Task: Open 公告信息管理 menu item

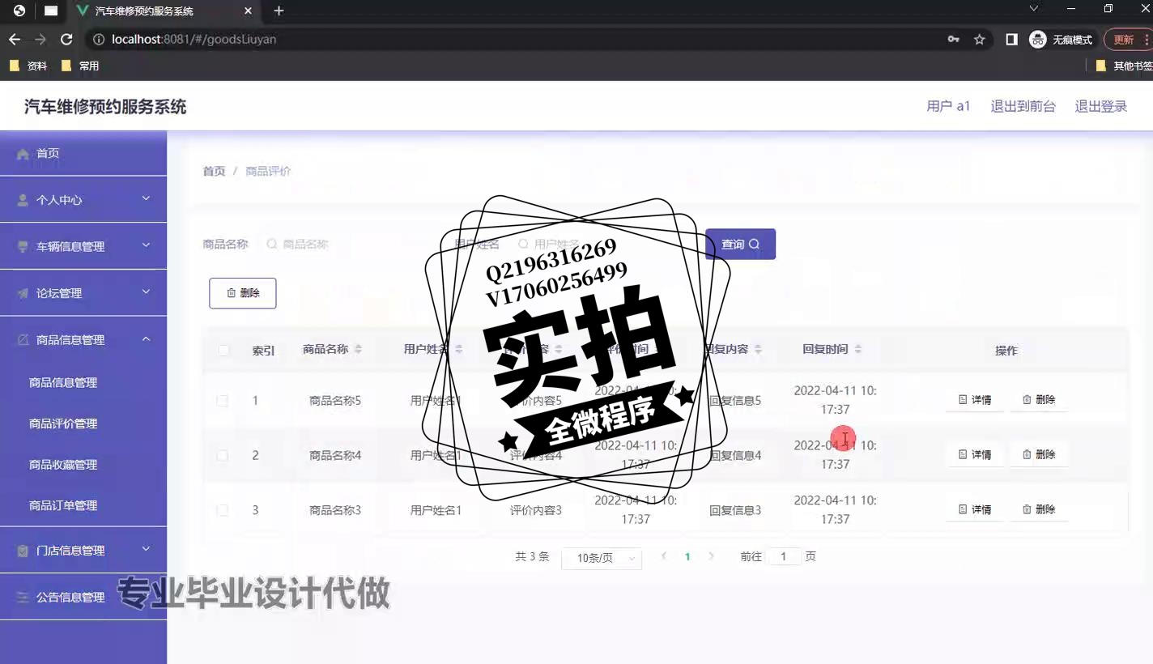Action: coord(83,597)
